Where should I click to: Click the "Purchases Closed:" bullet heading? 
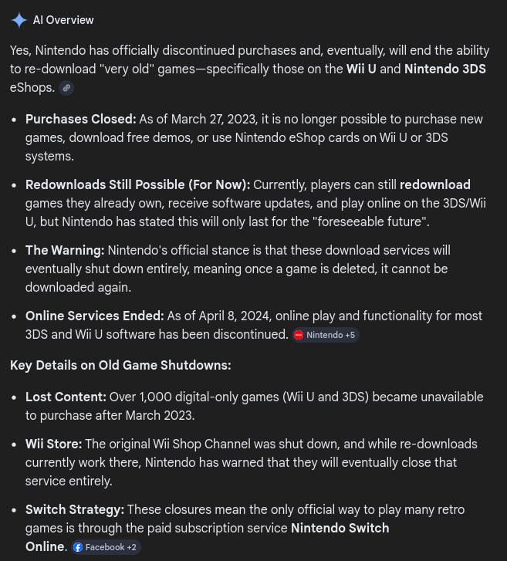pos(80,119)
